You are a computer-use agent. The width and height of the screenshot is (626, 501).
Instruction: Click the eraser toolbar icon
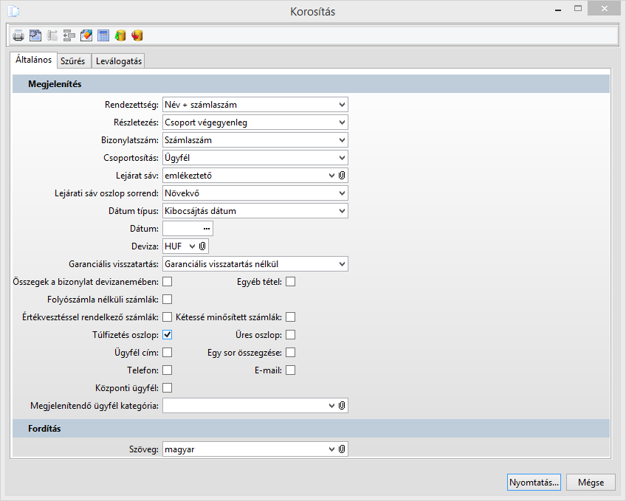tap(86, 35)
